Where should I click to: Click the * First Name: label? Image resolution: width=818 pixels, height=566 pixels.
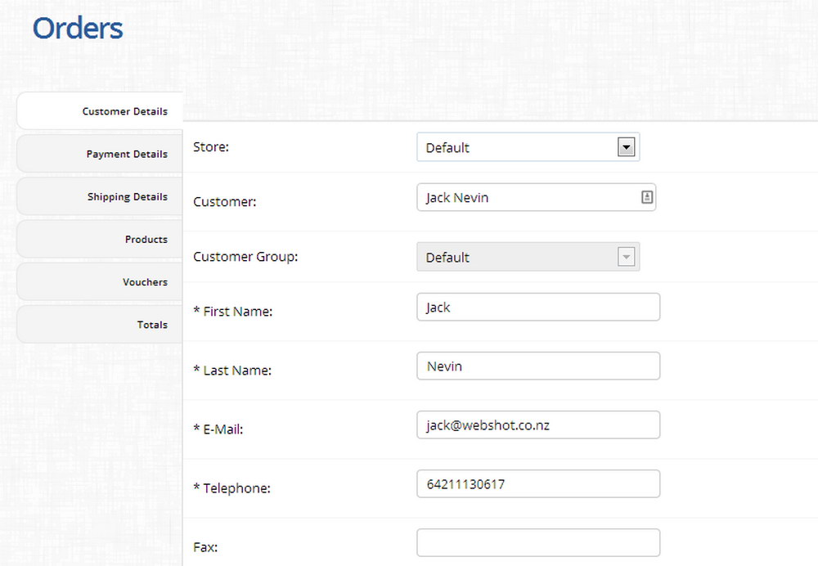pyautogui.click(x=232, y=312)
